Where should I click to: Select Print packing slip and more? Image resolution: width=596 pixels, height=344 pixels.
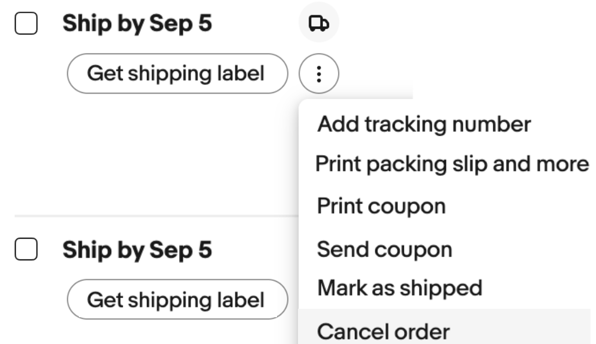[x=452, y=164]
